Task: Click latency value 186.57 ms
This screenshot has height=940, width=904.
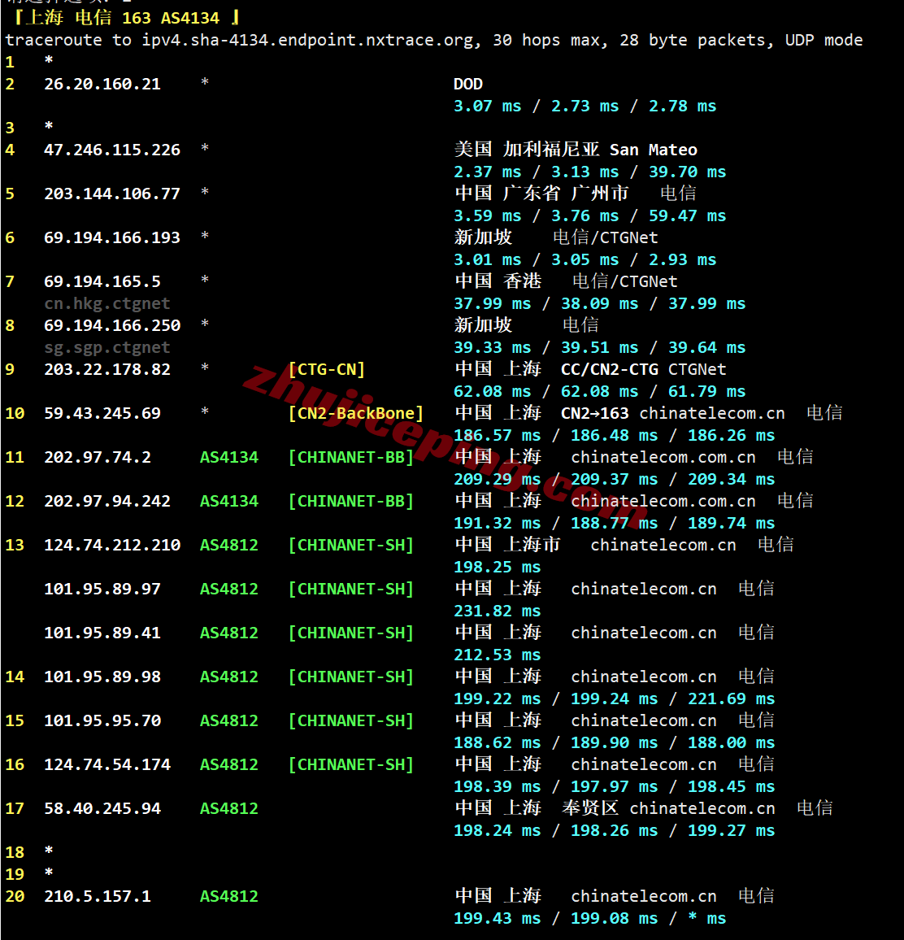Action: [x=497, y=435]
